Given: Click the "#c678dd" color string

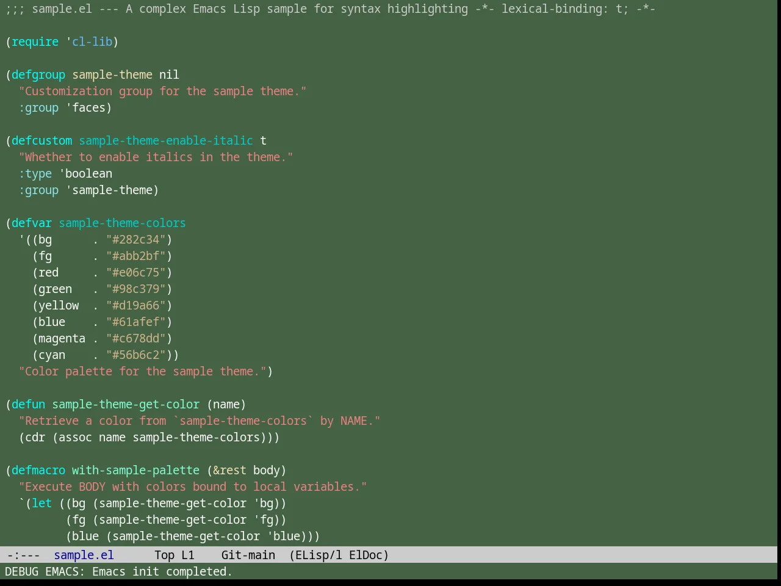Looking at the screenshot, I should point(136,338).
